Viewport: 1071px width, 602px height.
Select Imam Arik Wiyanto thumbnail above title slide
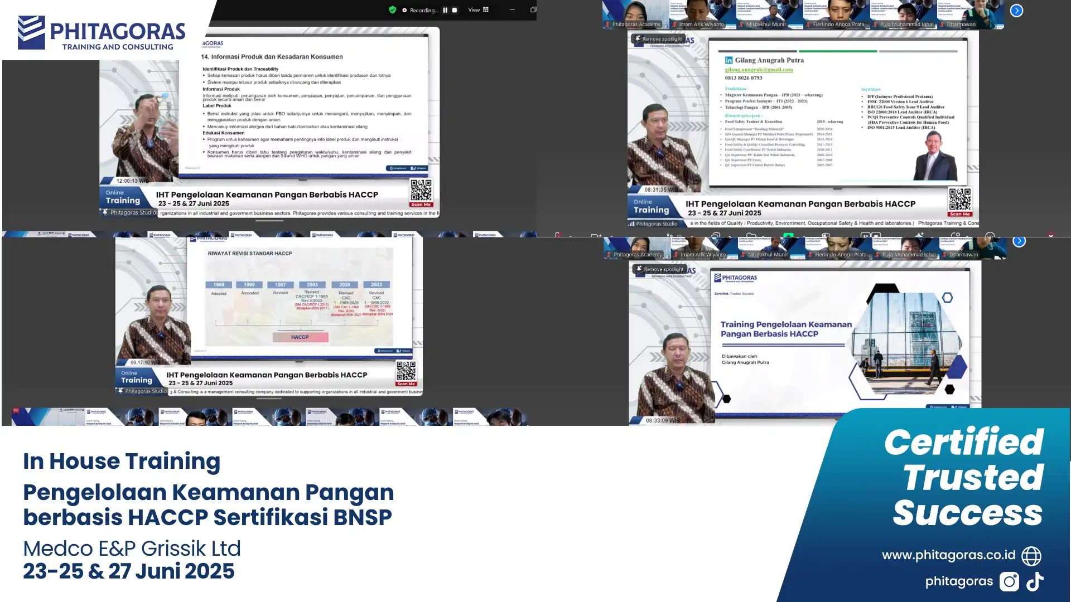(x=704, y=248)
